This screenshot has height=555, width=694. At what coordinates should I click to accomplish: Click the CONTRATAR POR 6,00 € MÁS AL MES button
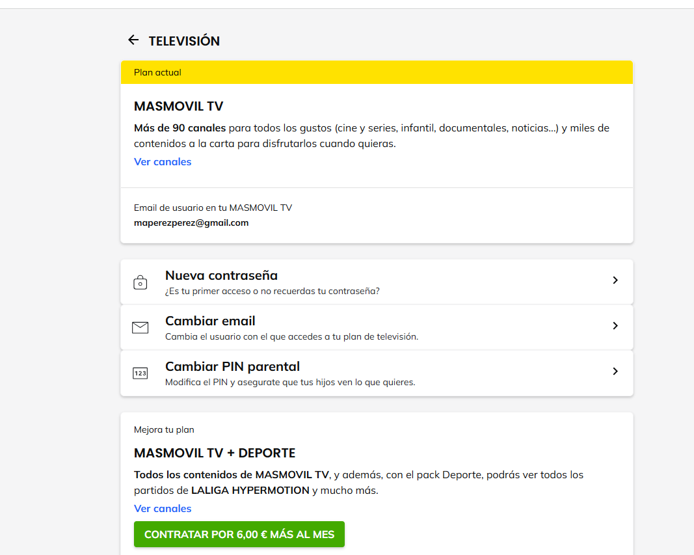(239, 534)
